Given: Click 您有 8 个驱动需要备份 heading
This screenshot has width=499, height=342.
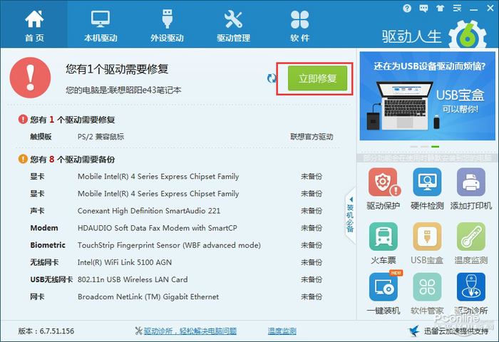Looking at the screenshot, I should (72, 159).
